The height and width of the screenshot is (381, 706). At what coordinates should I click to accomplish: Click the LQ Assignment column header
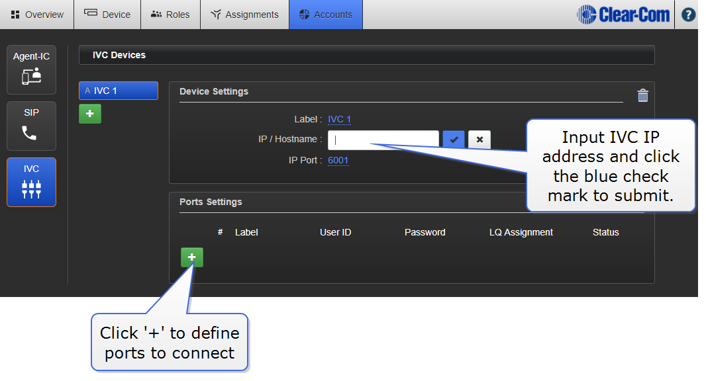pos(521,232)
